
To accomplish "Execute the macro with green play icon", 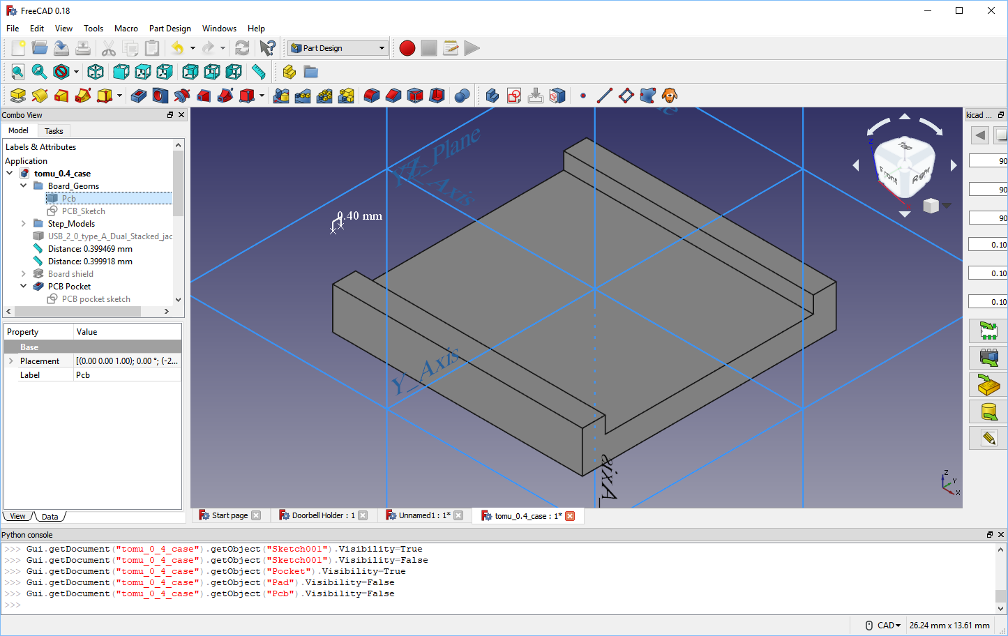I will pos(472,48).
